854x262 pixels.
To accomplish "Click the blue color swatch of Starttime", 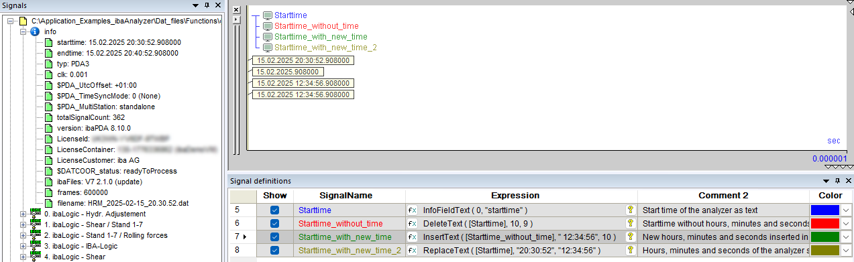I will pos(825,210).
